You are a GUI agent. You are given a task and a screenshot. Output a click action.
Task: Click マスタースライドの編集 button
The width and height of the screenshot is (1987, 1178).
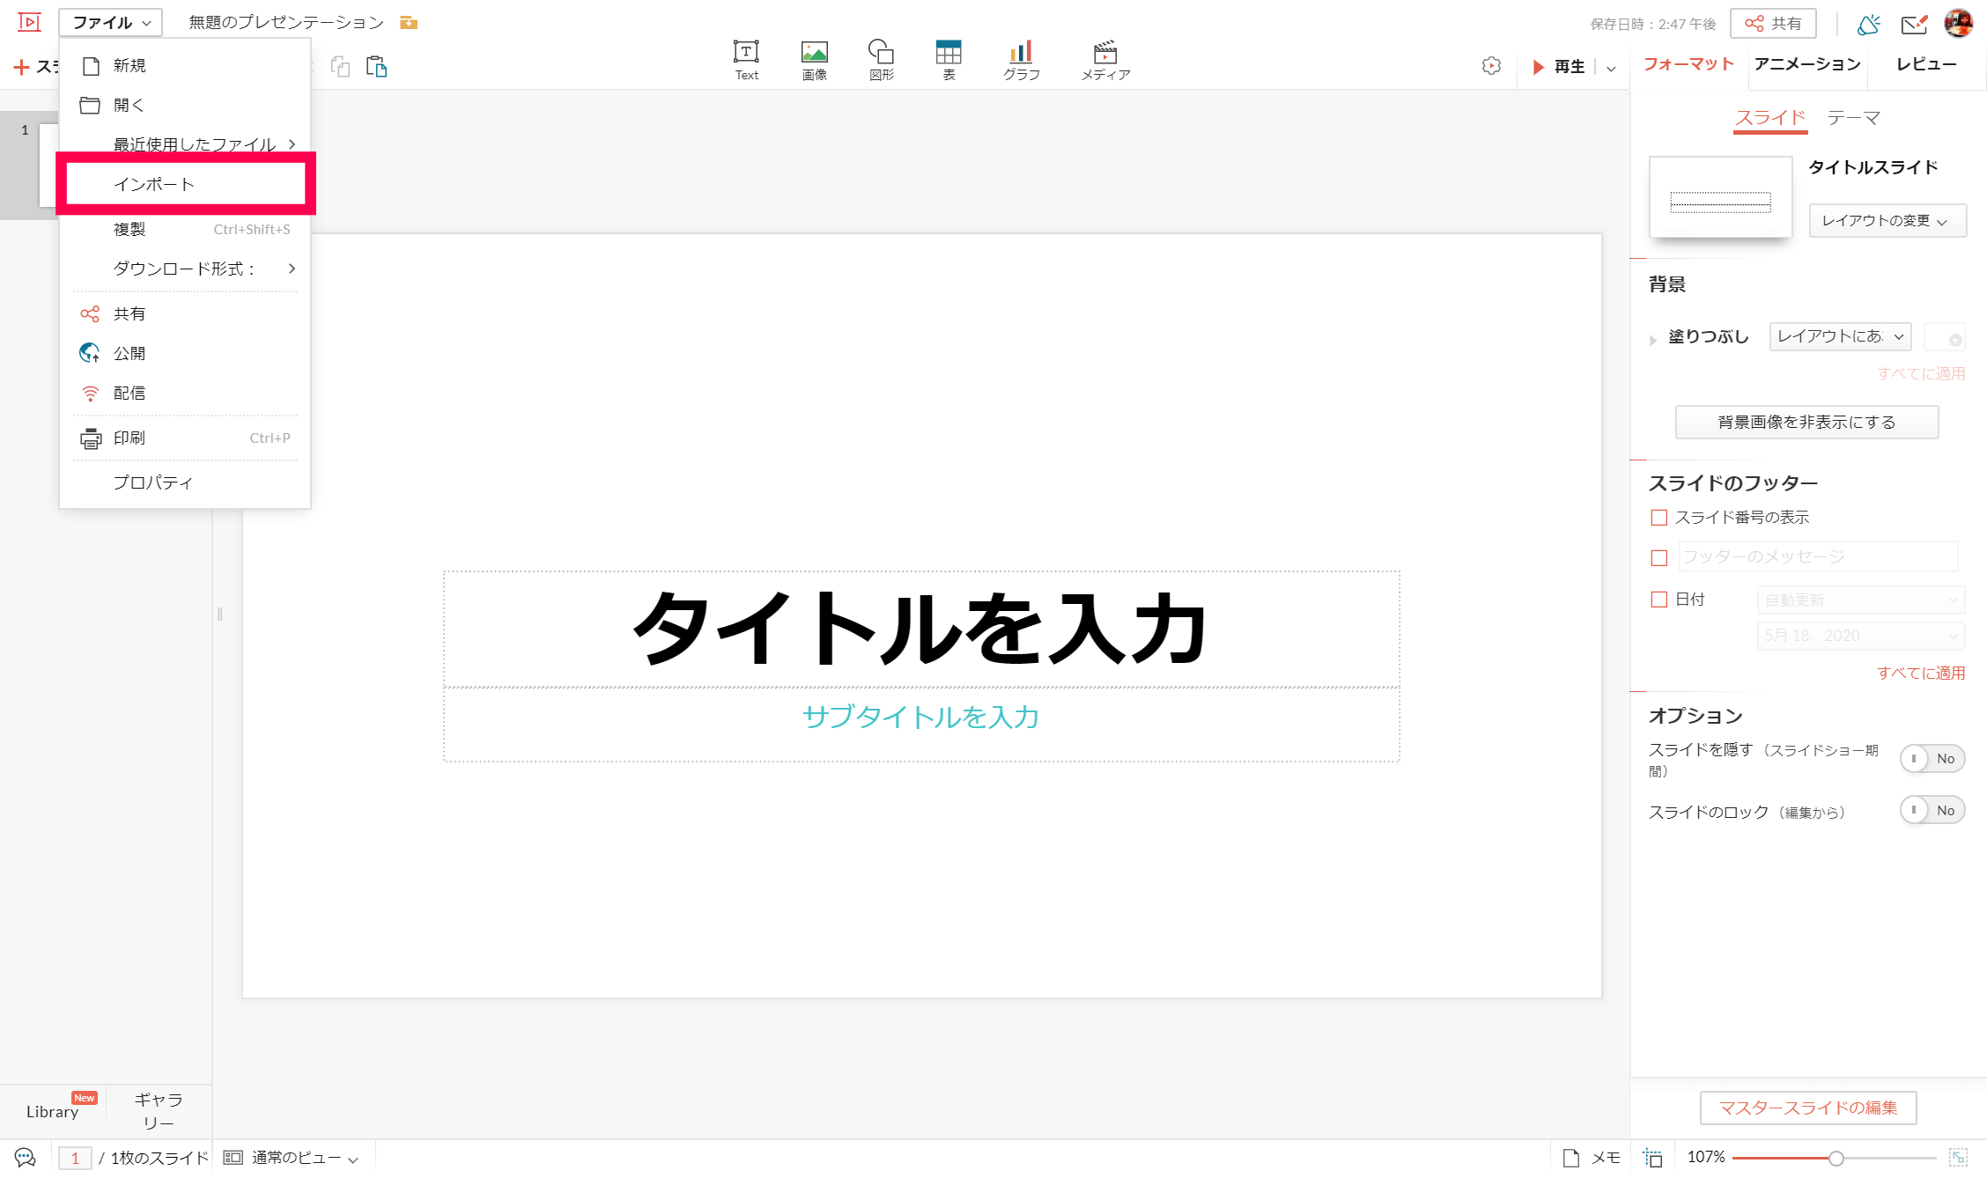[x=1807, y=1108]
